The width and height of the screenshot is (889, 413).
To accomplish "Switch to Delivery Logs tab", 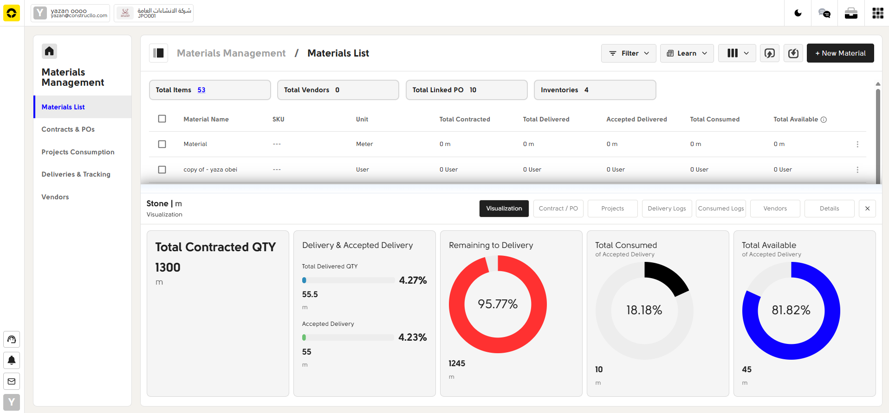I will coord(667,209).
